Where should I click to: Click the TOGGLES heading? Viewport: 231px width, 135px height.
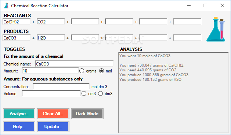tap(14, 49)
